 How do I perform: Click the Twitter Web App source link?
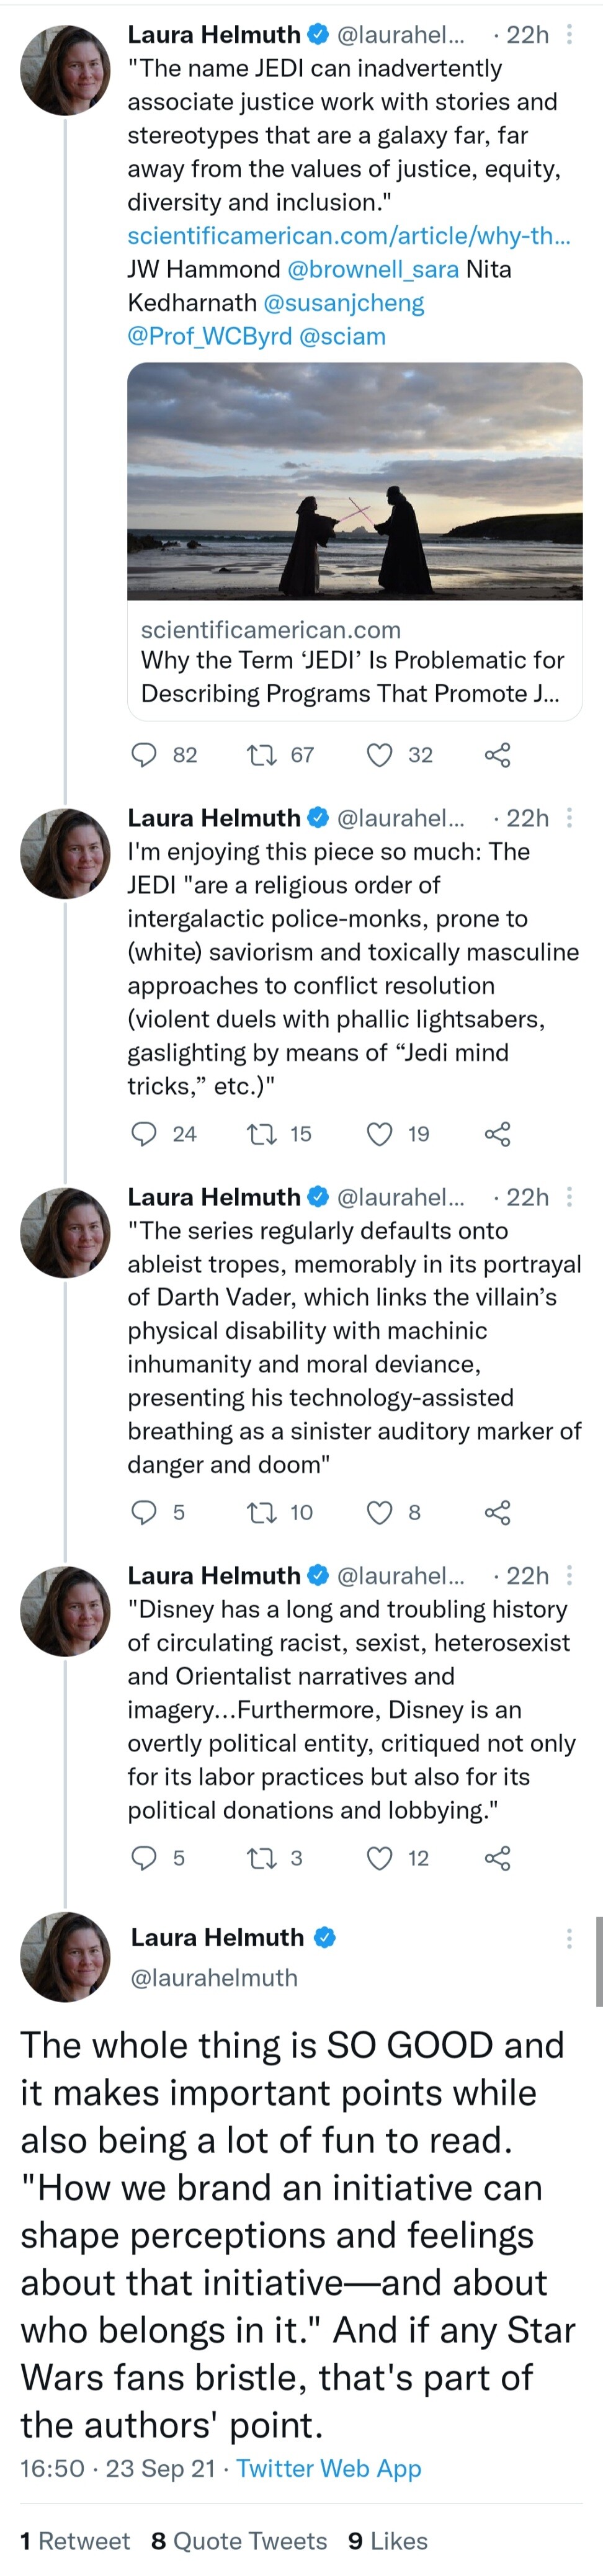tap(328, 2469)
